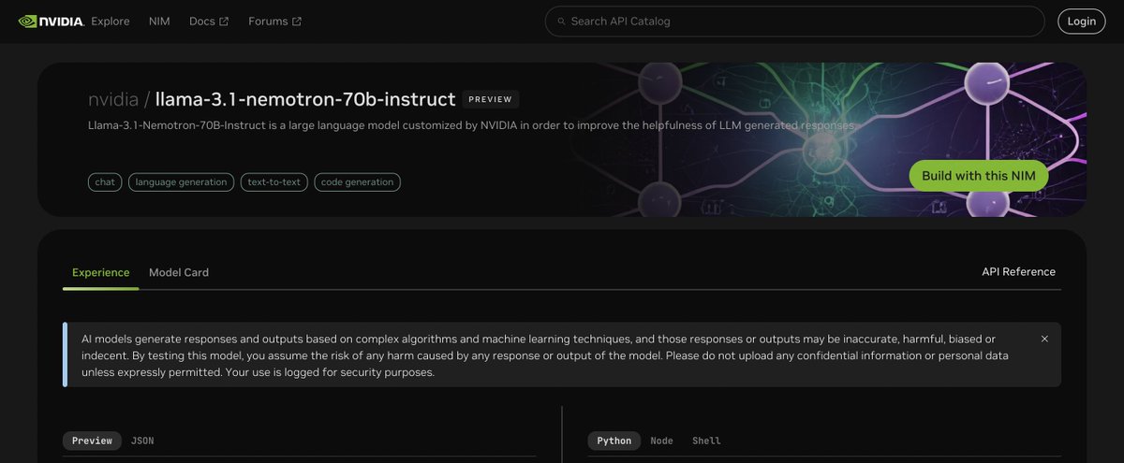Screen dimensions: 1124x463
Task: Click the NVIDIA logo
Action: pyautogui.click(x=51, y=21)
